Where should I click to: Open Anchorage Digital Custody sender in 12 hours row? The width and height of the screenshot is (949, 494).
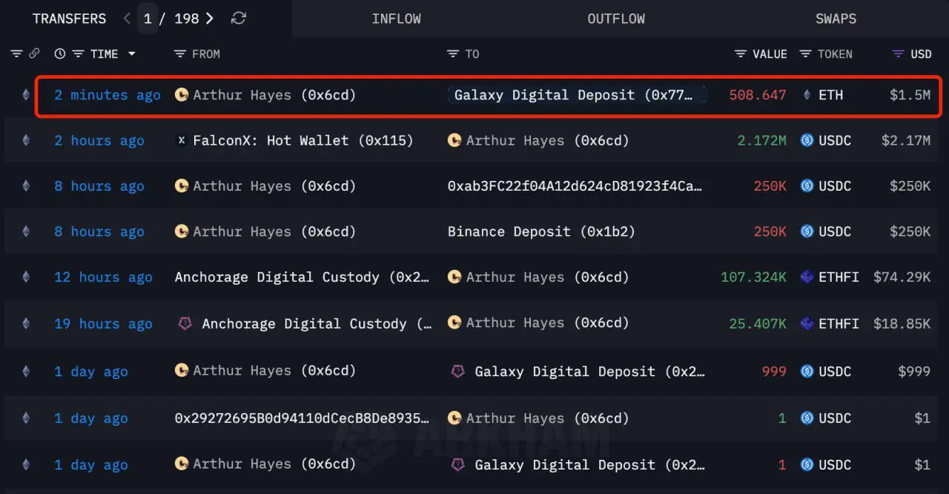point(302,277)
